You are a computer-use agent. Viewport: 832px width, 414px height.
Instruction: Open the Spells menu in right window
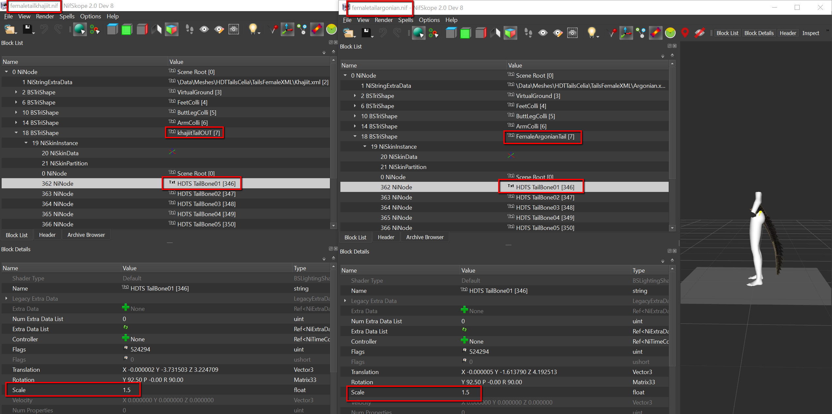click(x=406, y=20)
